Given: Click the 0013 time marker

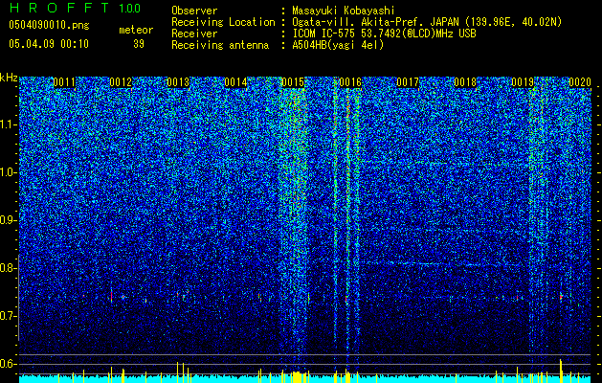Looking at the screenshot, I should [178, 82].
